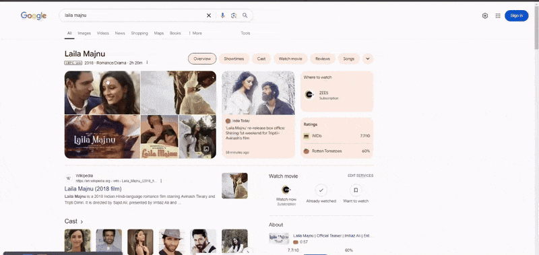The image size is (539, 255).
Task: Expand more chips with the chevron
Action: click(x=368, y=59)
